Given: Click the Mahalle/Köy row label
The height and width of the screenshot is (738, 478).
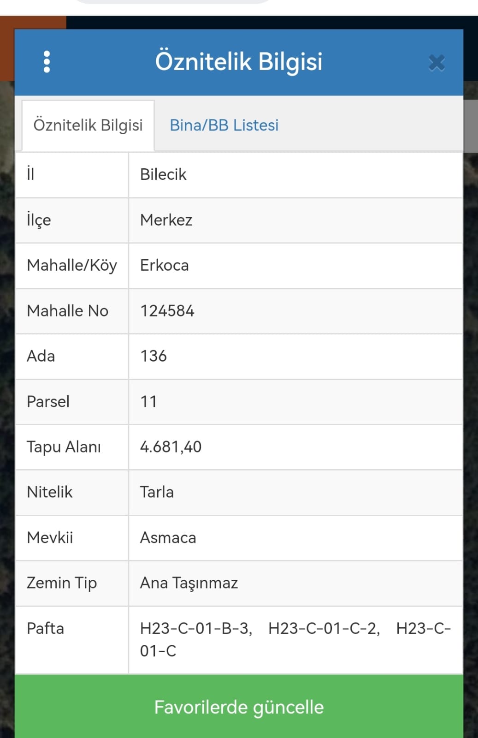Looking at the screenshot, I should pyautogui.click(x=72, y=266).
